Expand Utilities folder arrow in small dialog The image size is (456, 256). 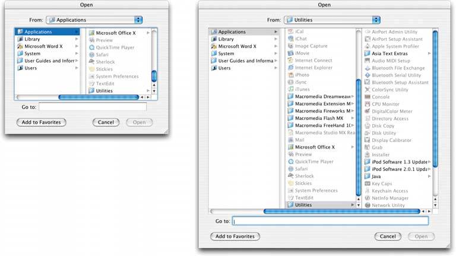tap(148, 91)
